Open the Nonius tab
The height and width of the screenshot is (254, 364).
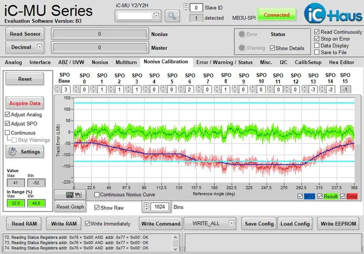pyautogui.click(x=100, y=62)
